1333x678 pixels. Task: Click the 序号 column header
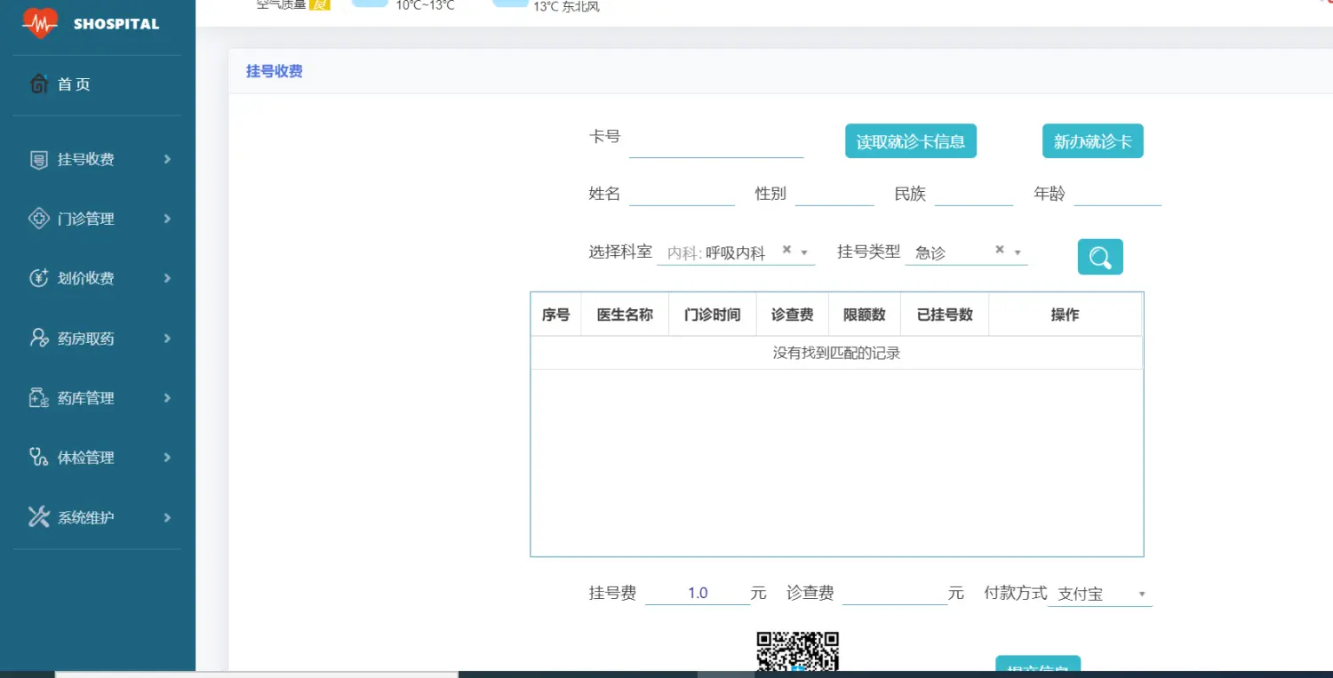[556, 315]
